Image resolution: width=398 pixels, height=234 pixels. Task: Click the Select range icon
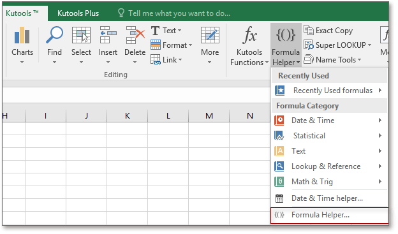point(81,35)
